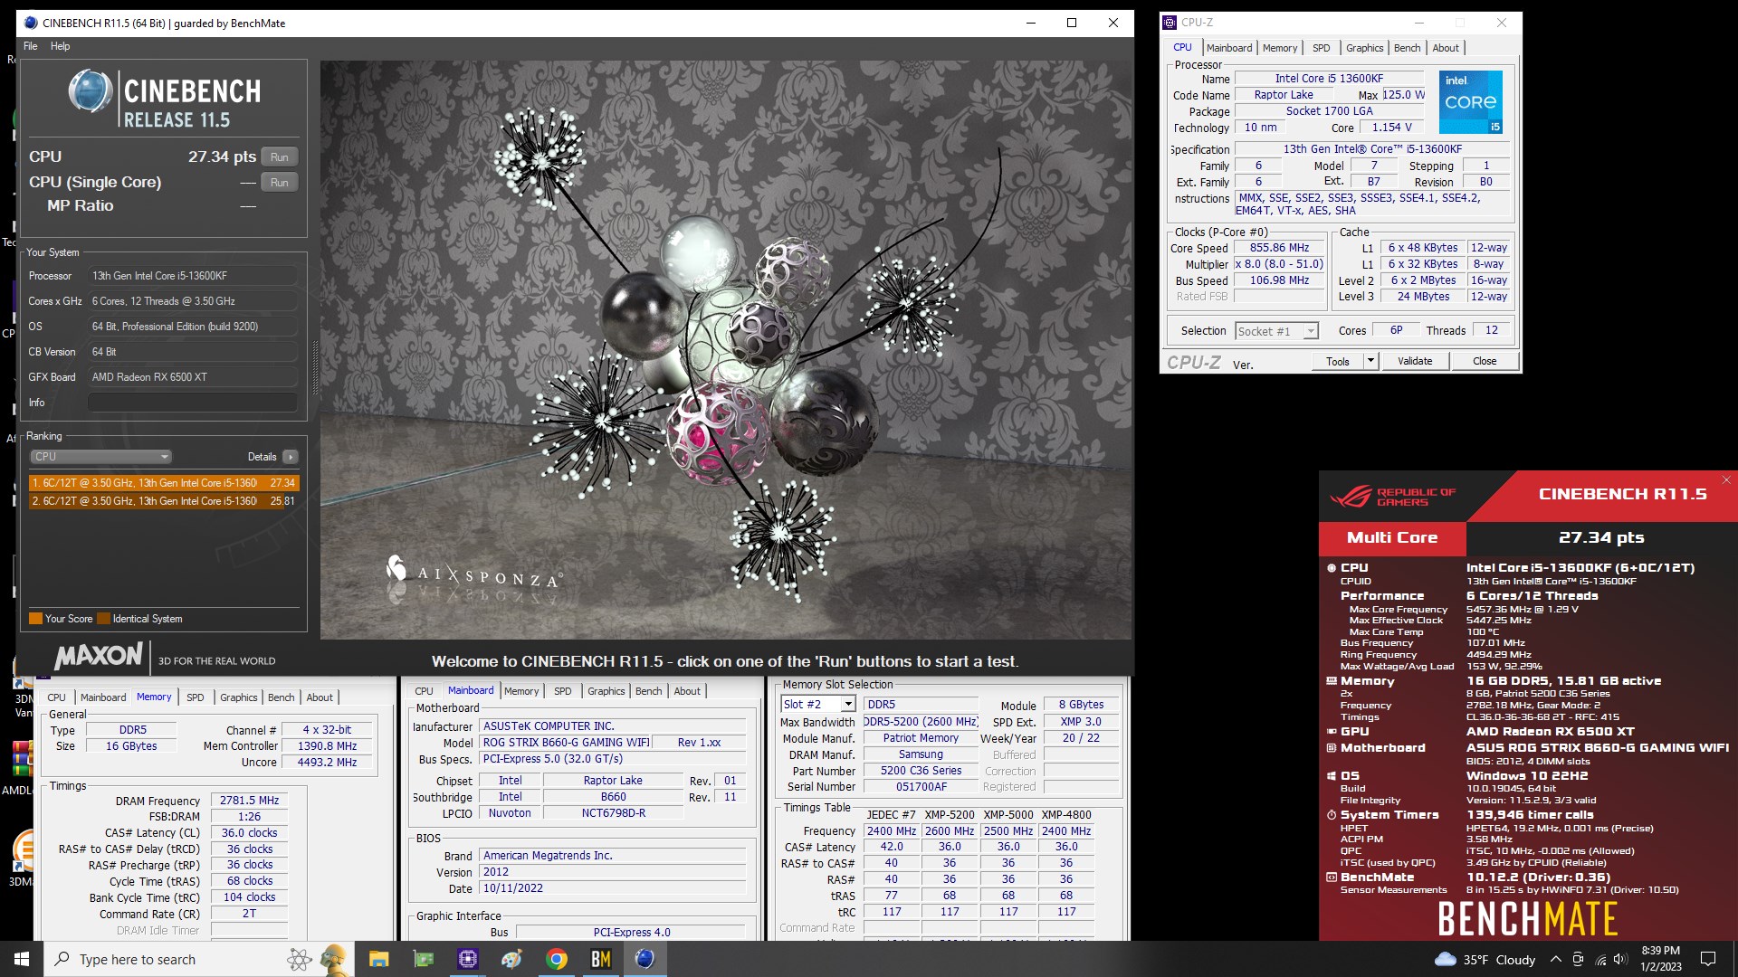Click the BIOS Date value 10/11/2022

tap(614, 888)
